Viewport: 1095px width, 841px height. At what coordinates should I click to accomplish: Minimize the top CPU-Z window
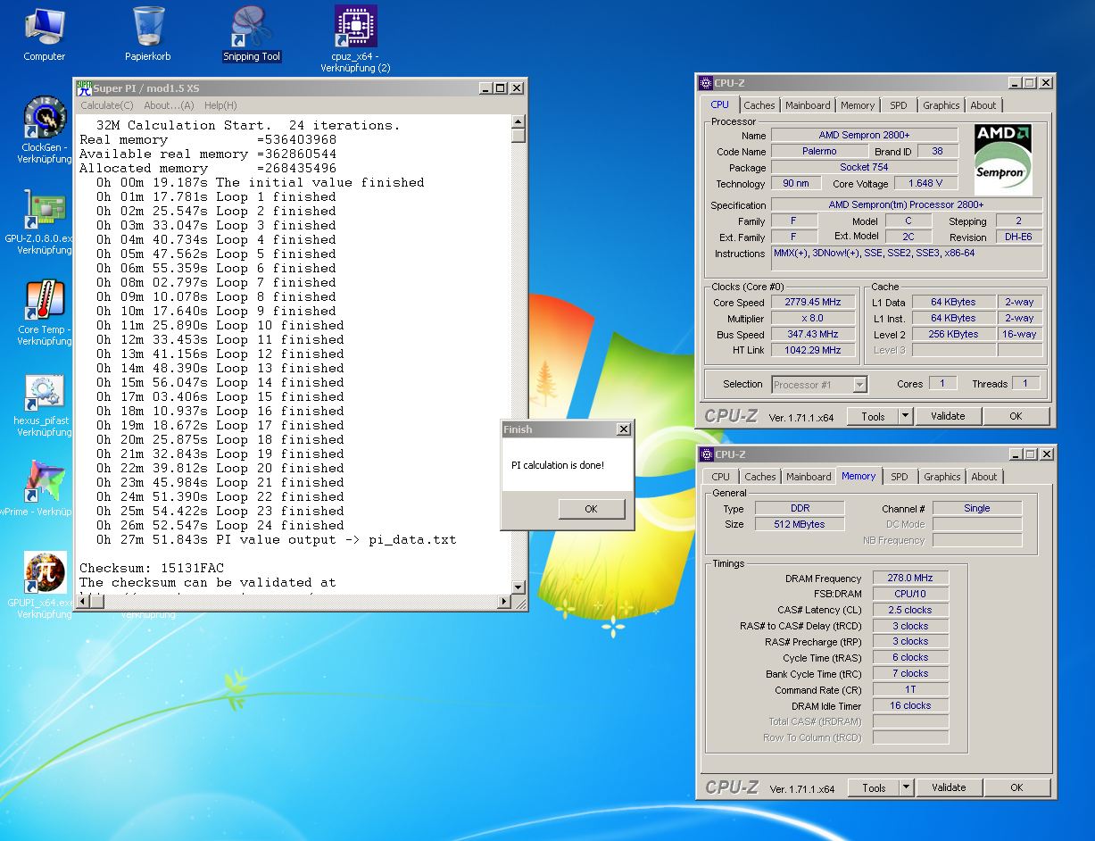point(1016,83)
